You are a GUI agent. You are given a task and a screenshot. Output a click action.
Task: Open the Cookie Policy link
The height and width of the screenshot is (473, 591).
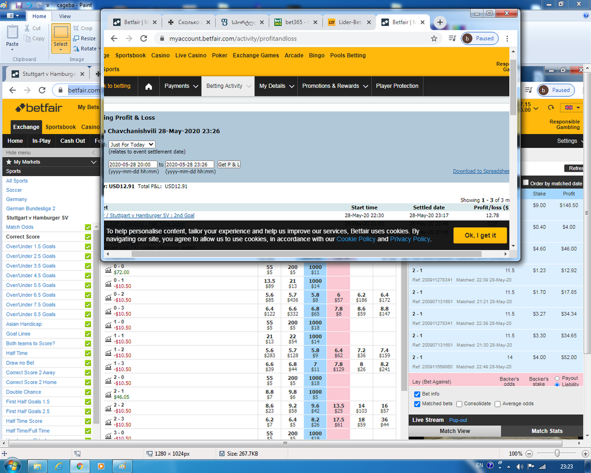pyautogui.click(x=356, y=239)
